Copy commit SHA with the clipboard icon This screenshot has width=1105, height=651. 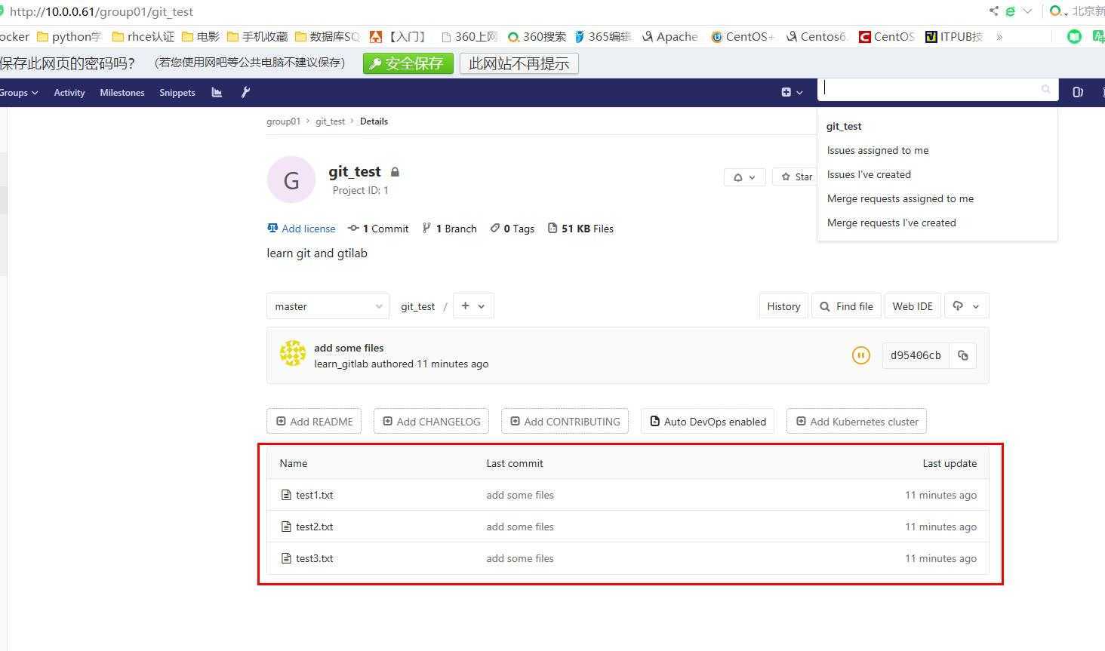coord(962,355)
